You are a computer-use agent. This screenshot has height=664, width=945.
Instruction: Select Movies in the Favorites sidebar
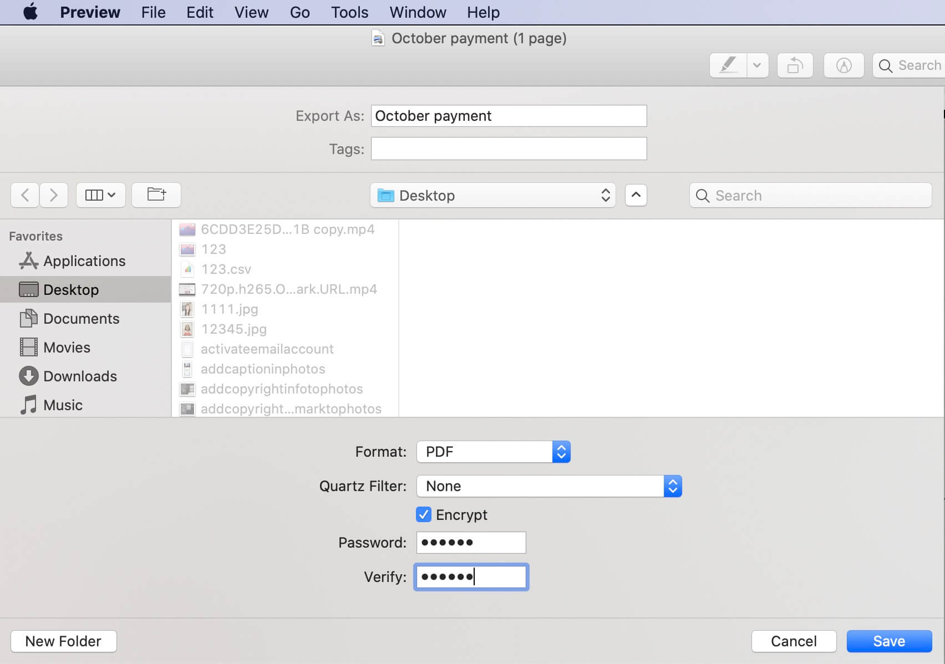point(67,347)
